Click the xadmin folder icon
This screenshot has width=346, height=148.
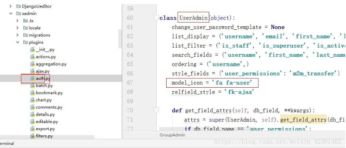[18, 13]
